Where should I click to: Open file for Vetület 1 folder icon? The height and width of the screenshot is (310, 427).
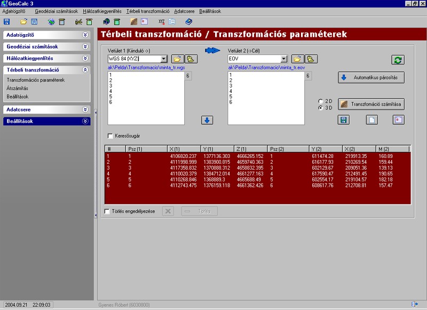coord(177,59)
